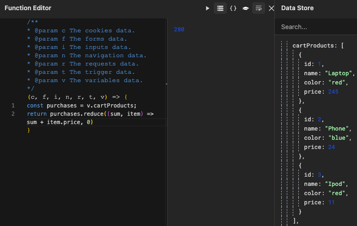The image size is (357, 226).
Task: Click the cartProducts key in Data Store
Action: pyautogui.click(x=313, y=46)
